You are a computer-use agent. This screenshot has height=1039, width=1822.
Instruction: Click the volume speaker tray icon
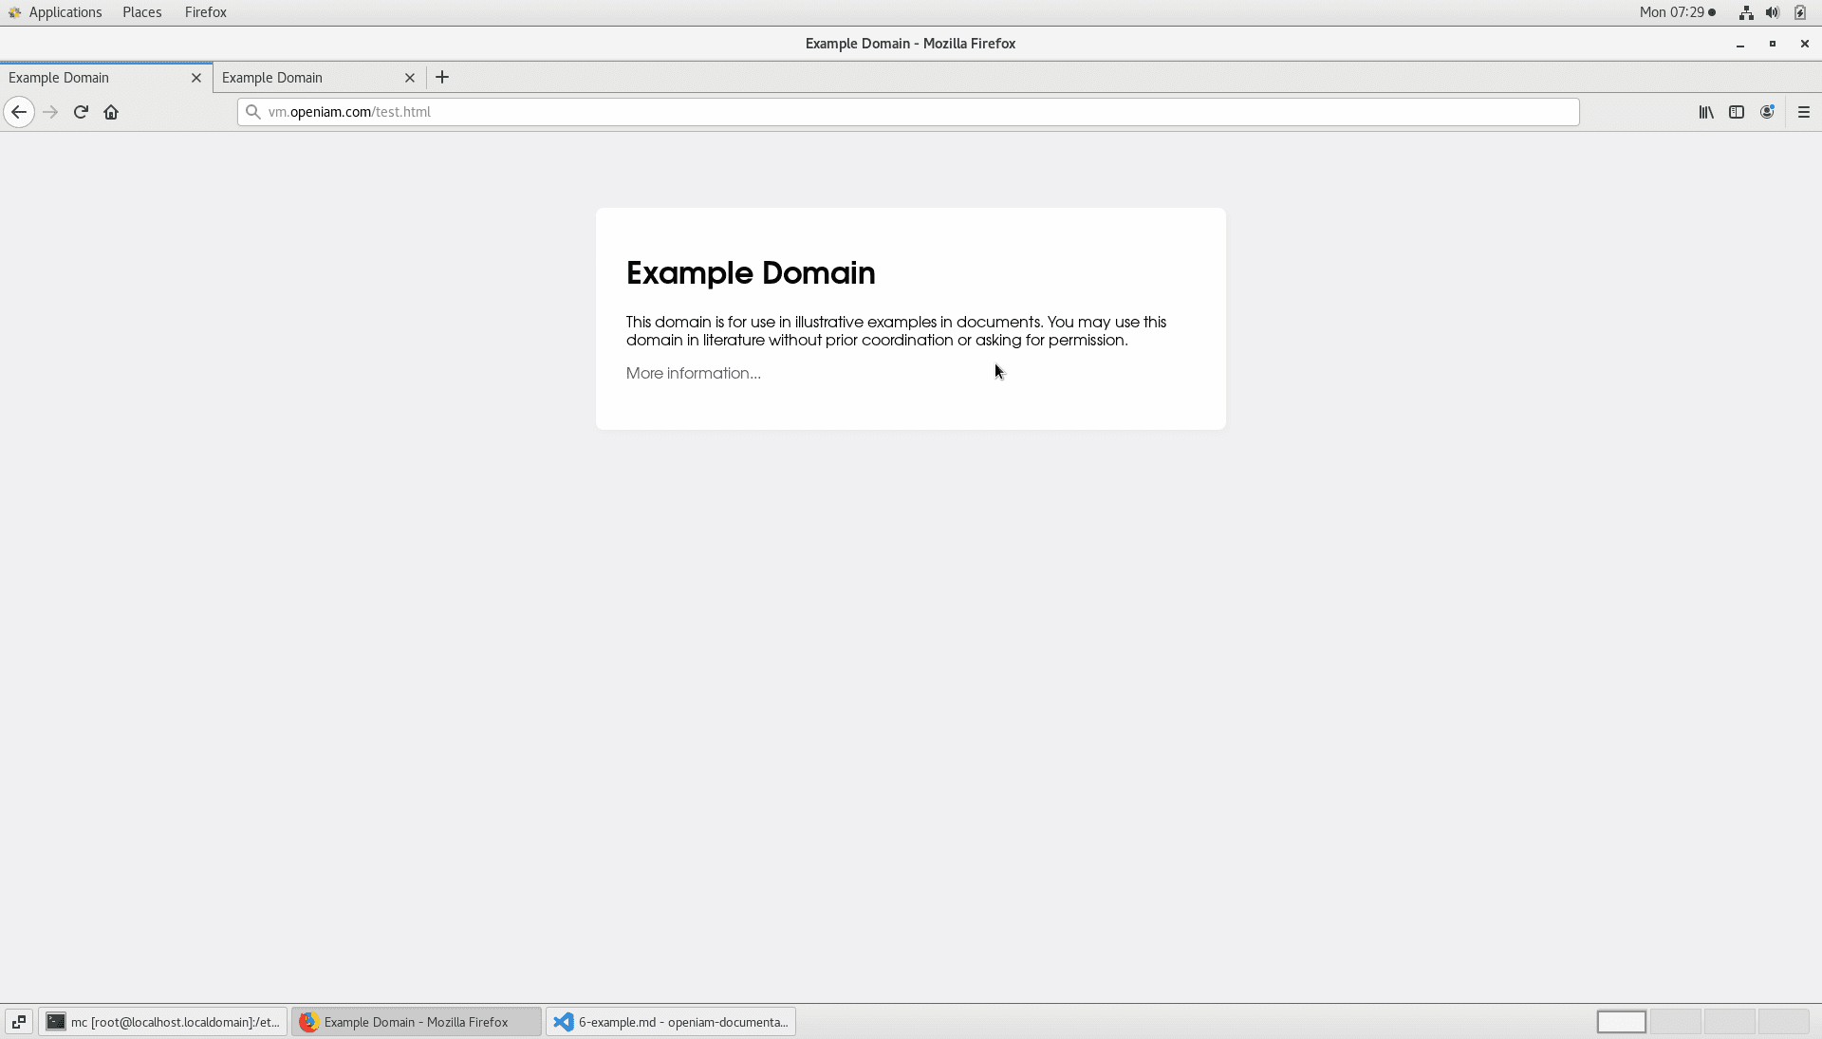click(1772, 12)
